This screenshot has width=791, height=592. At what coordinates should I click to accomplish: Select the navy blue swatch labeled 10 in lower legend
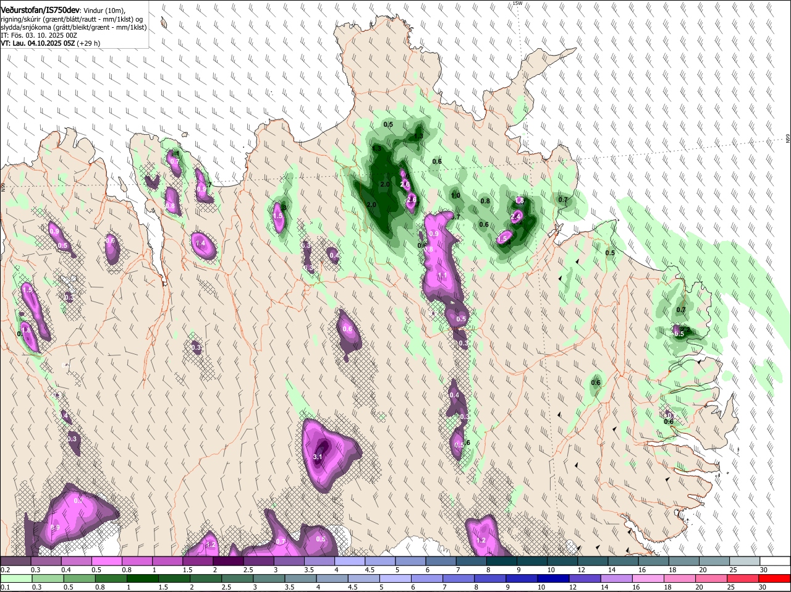coord(554,578)
